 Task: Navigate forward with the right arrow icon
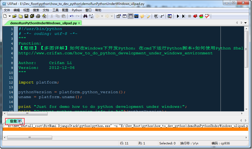[107, 16]
